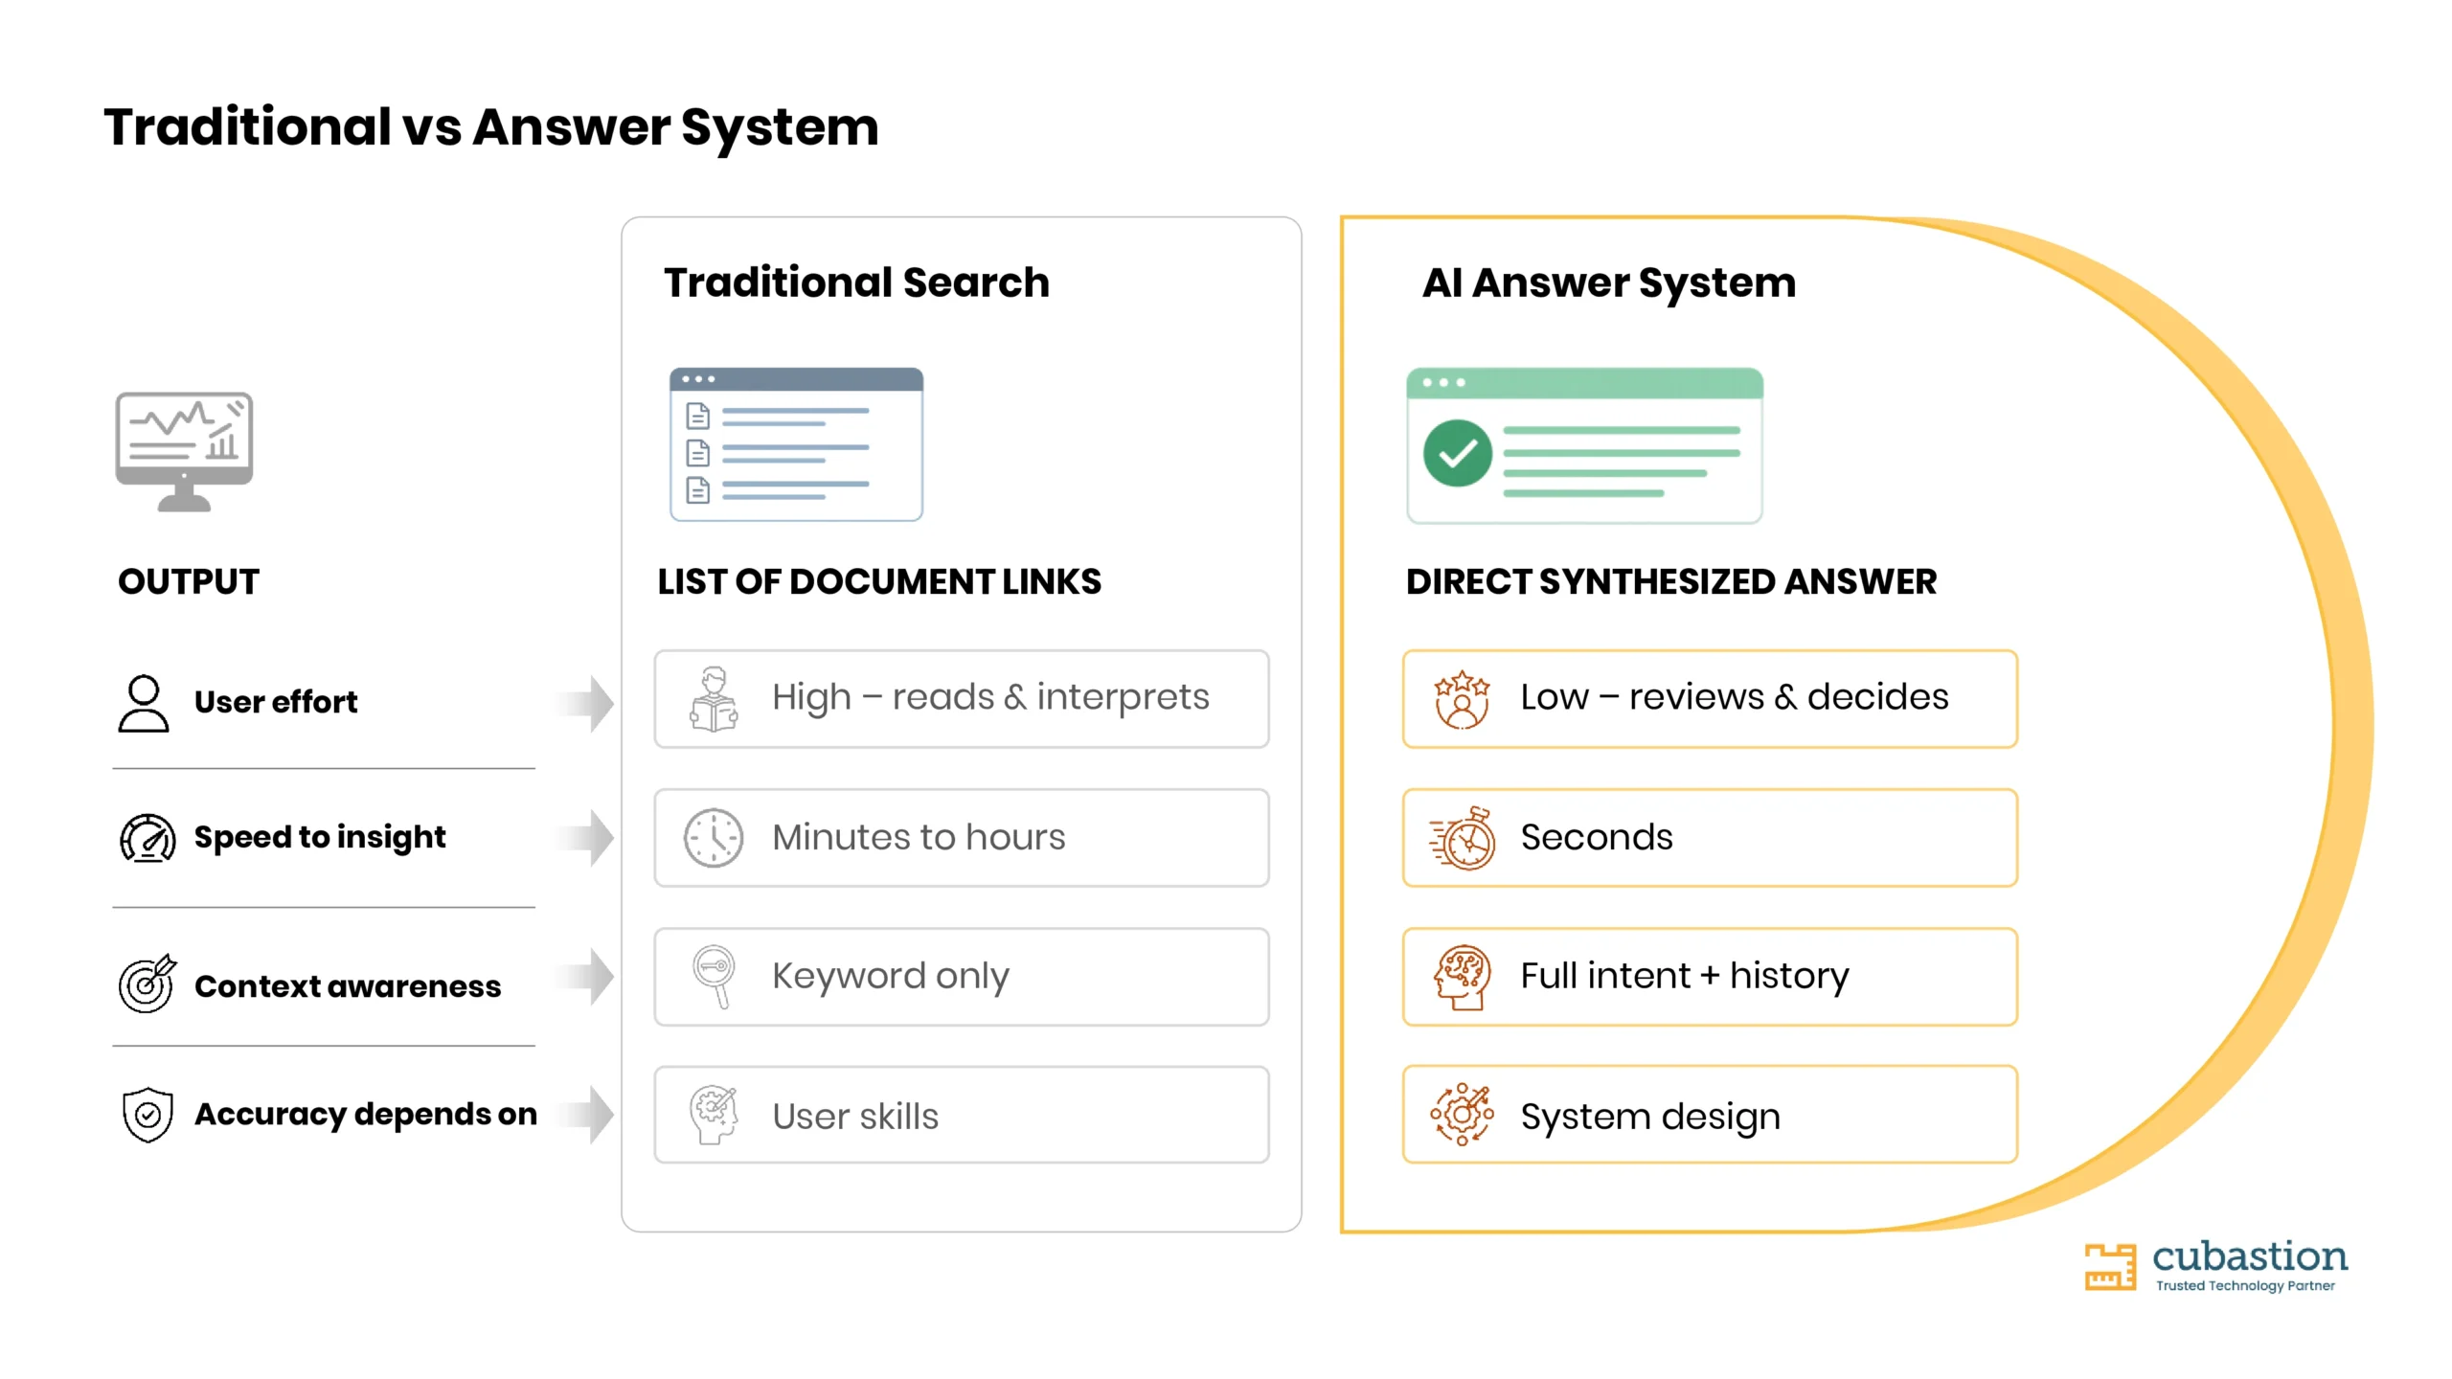Click the gear icon beside System design

[1462, 1115]
